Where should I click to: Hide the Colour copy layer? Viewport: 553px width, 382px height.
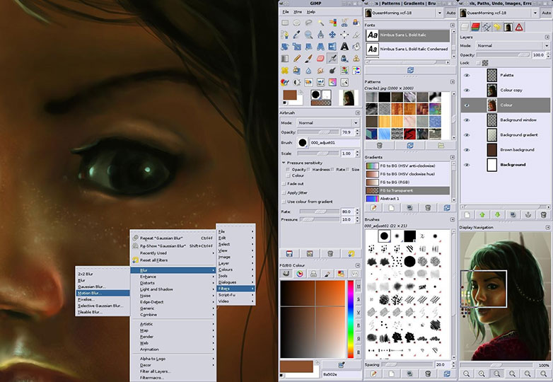467,90
